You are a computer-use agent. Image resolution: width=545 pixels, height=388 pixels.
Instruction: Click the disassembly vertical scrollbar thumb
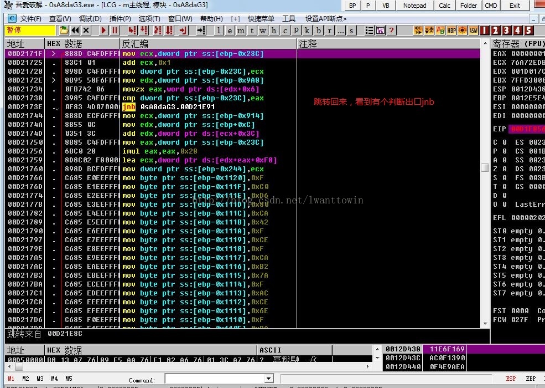click(x=485, y=167)
